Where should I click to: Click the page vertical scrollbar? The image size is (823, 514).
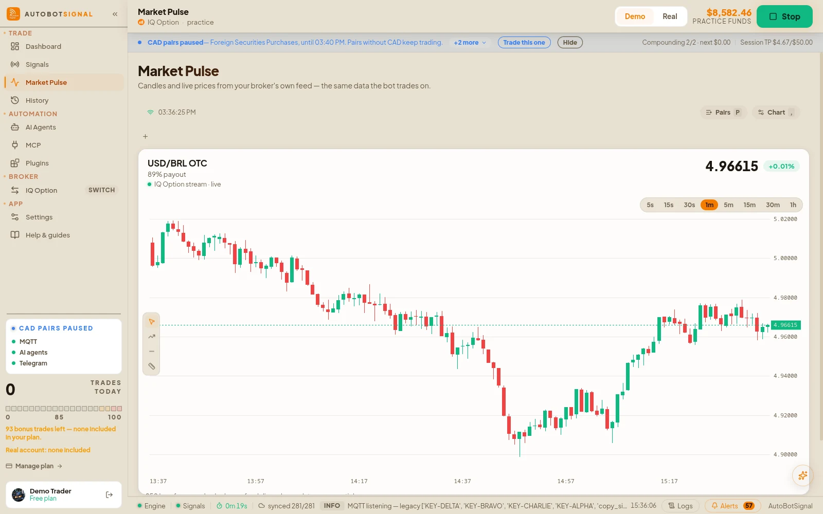pyautogui.click(x=820, y=247)
